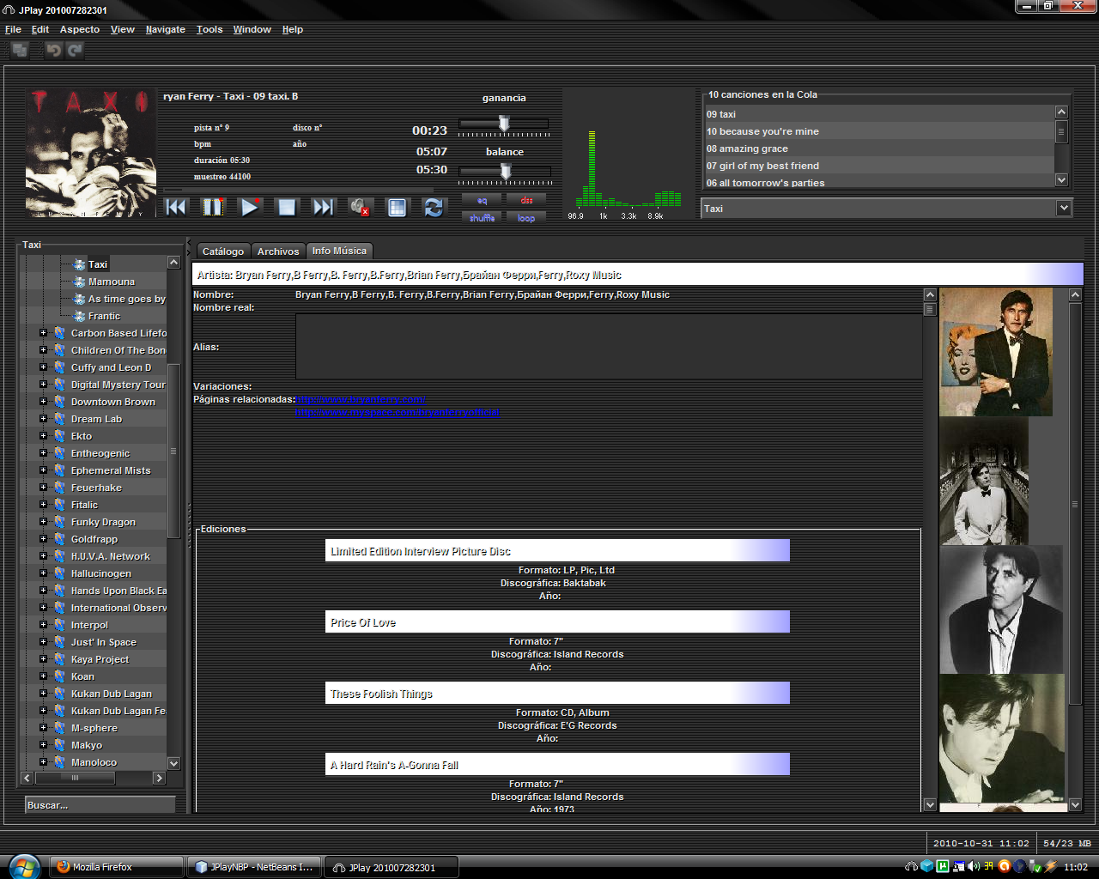Click the artist icon beside Koan
This screenshot has height=879, width=1099.
(60, 676)
